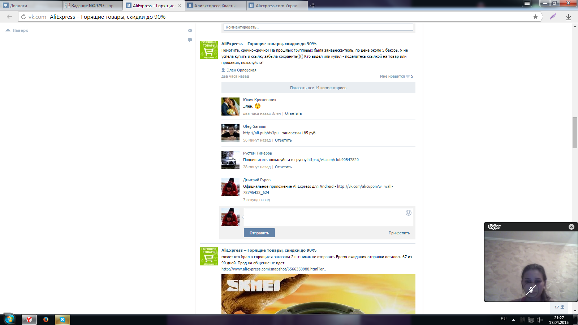Click the envelope icon beside the Наверх column
The image size is (578, 325).
[x=190, y=31]
